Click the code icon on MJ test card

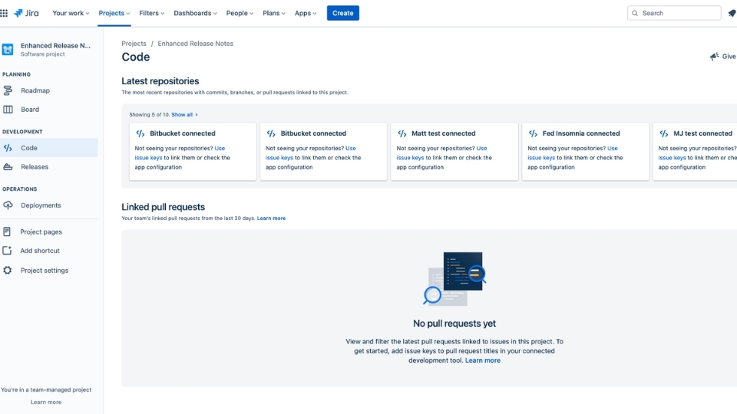point(663,133)
